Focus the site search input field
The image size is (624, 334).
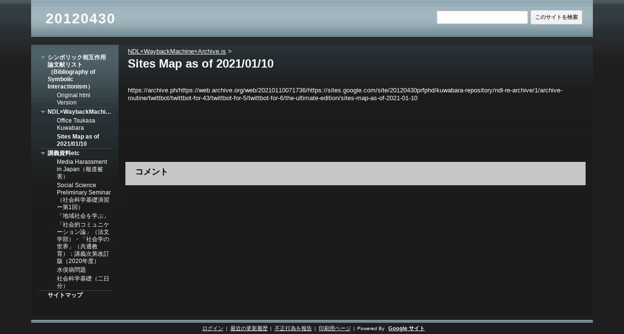(482, 18)
